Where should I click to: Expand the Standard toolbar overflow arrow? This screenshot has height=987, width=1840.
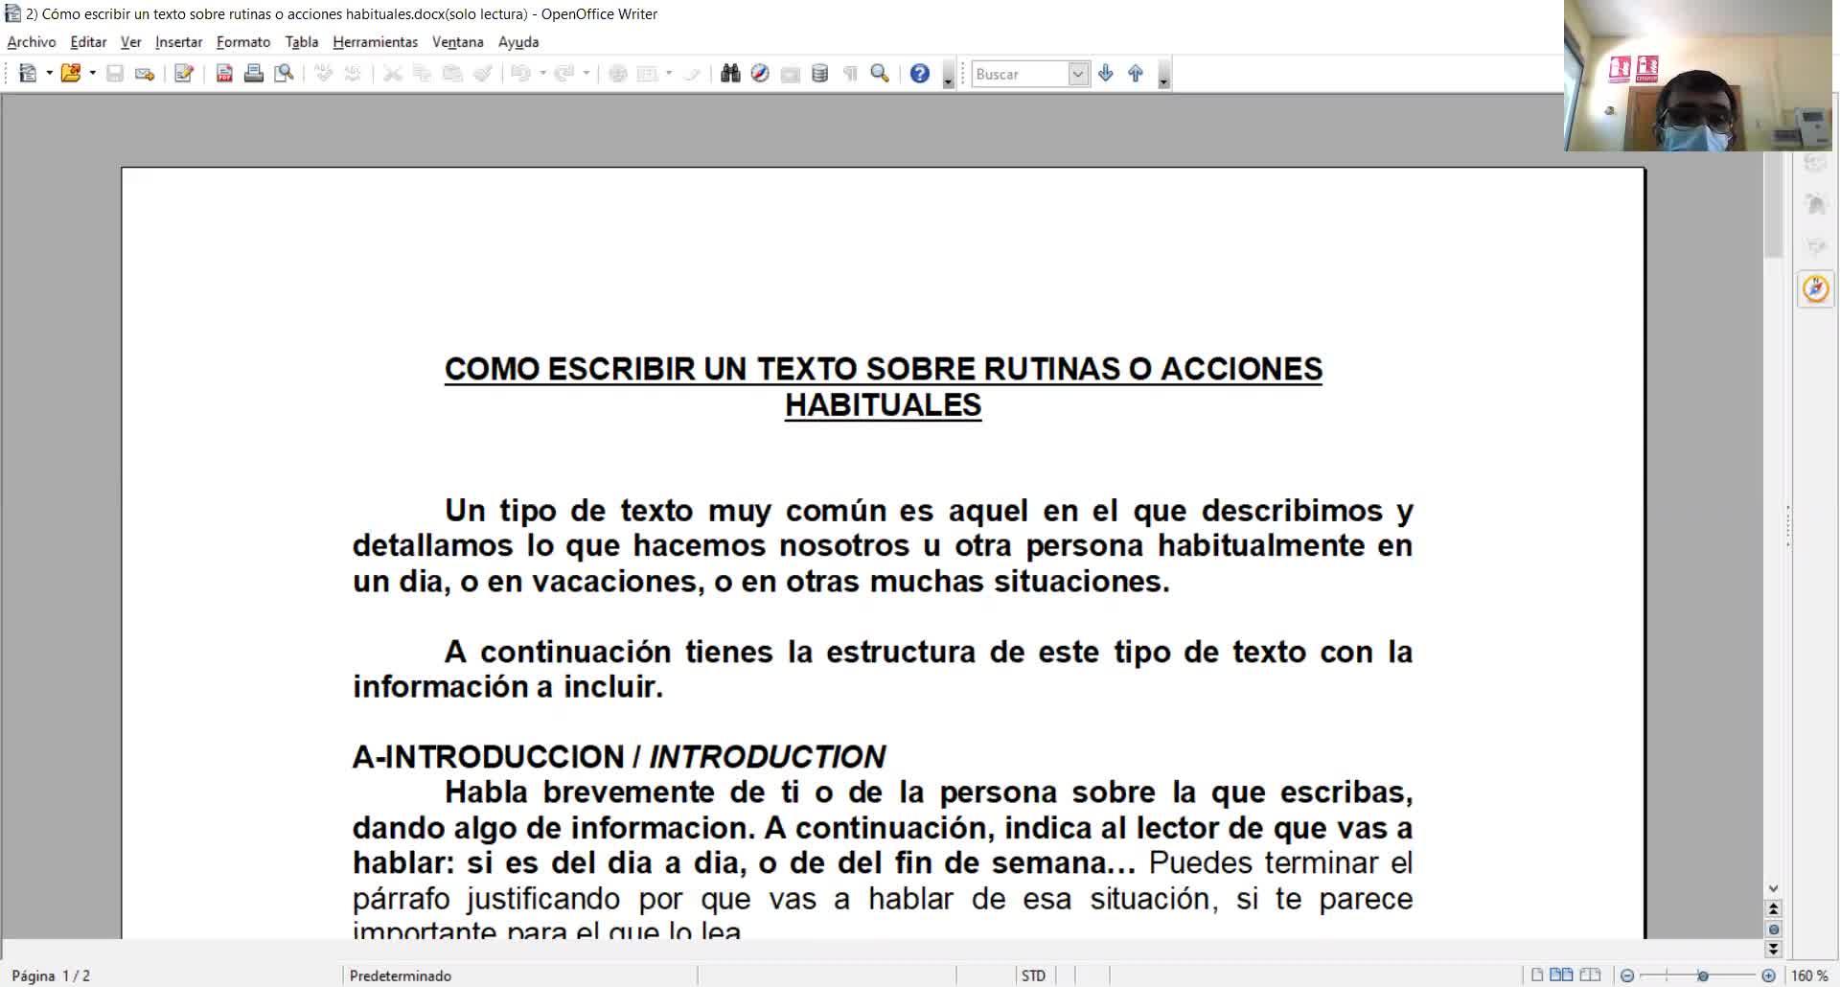coord(948,75)
